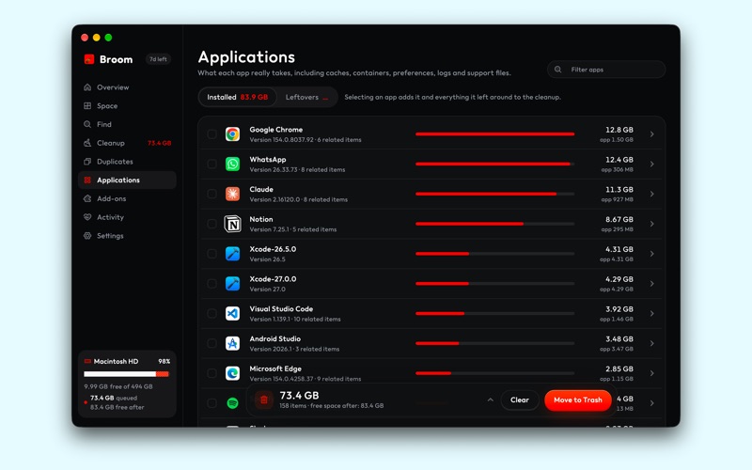This screenshot has height=470, width=752.
Task: Click the Google Chrome app icon
Action: (x=232, y=134)
